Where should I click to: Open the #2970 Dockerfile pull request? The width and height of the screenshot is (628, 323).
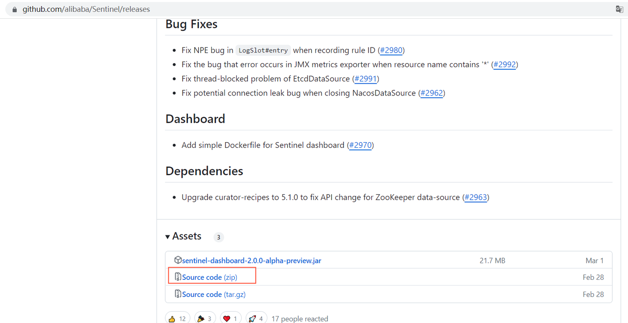[360, 145]
